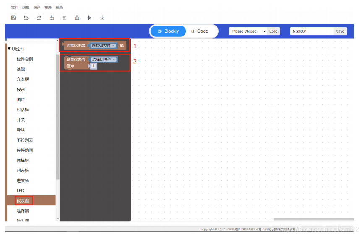Open the Please Choose dropdown
363x237 pixels.
click(248, 31)
